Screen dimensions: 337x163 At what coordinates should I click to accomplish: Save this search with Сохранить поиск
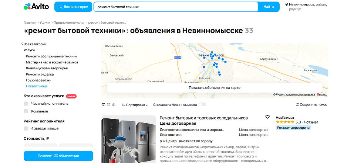click(x=311, y=105)
